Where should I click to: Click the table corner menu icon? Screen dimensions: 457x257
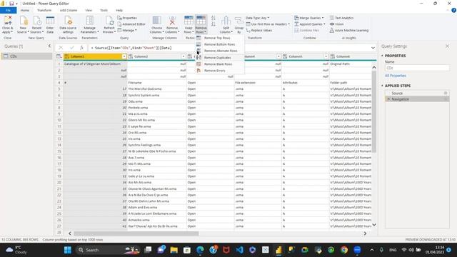59,56
